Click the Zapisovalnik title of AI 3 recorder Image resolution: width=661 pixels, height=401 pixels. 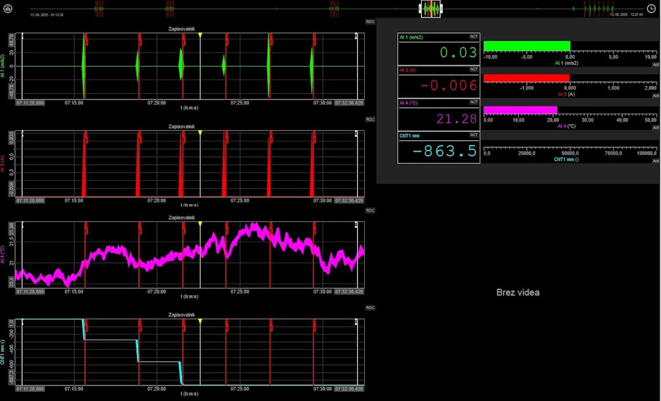pyautogui.click(x=181, y=127)
